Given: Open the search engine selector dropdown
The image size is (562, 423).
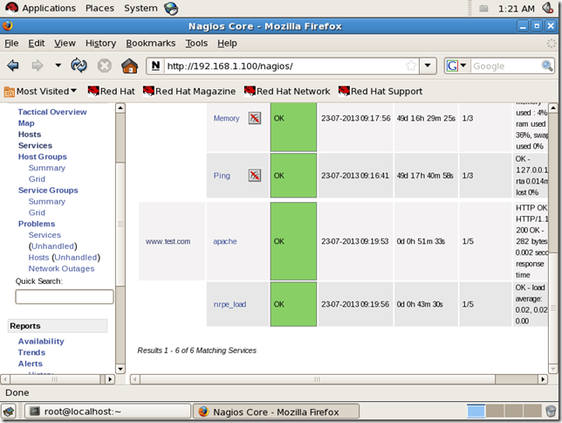Looking at the screenshot, I should click(456, 66).
